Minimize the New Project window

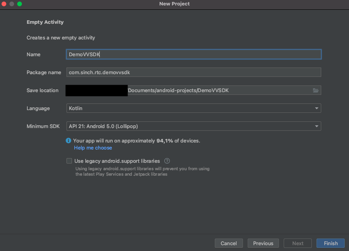[x=12, y=4]
